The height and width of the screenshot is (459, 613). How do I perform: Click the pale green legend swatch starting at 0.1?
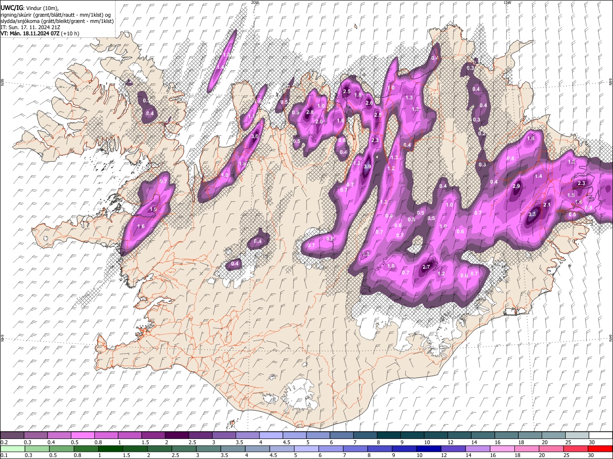12,448
